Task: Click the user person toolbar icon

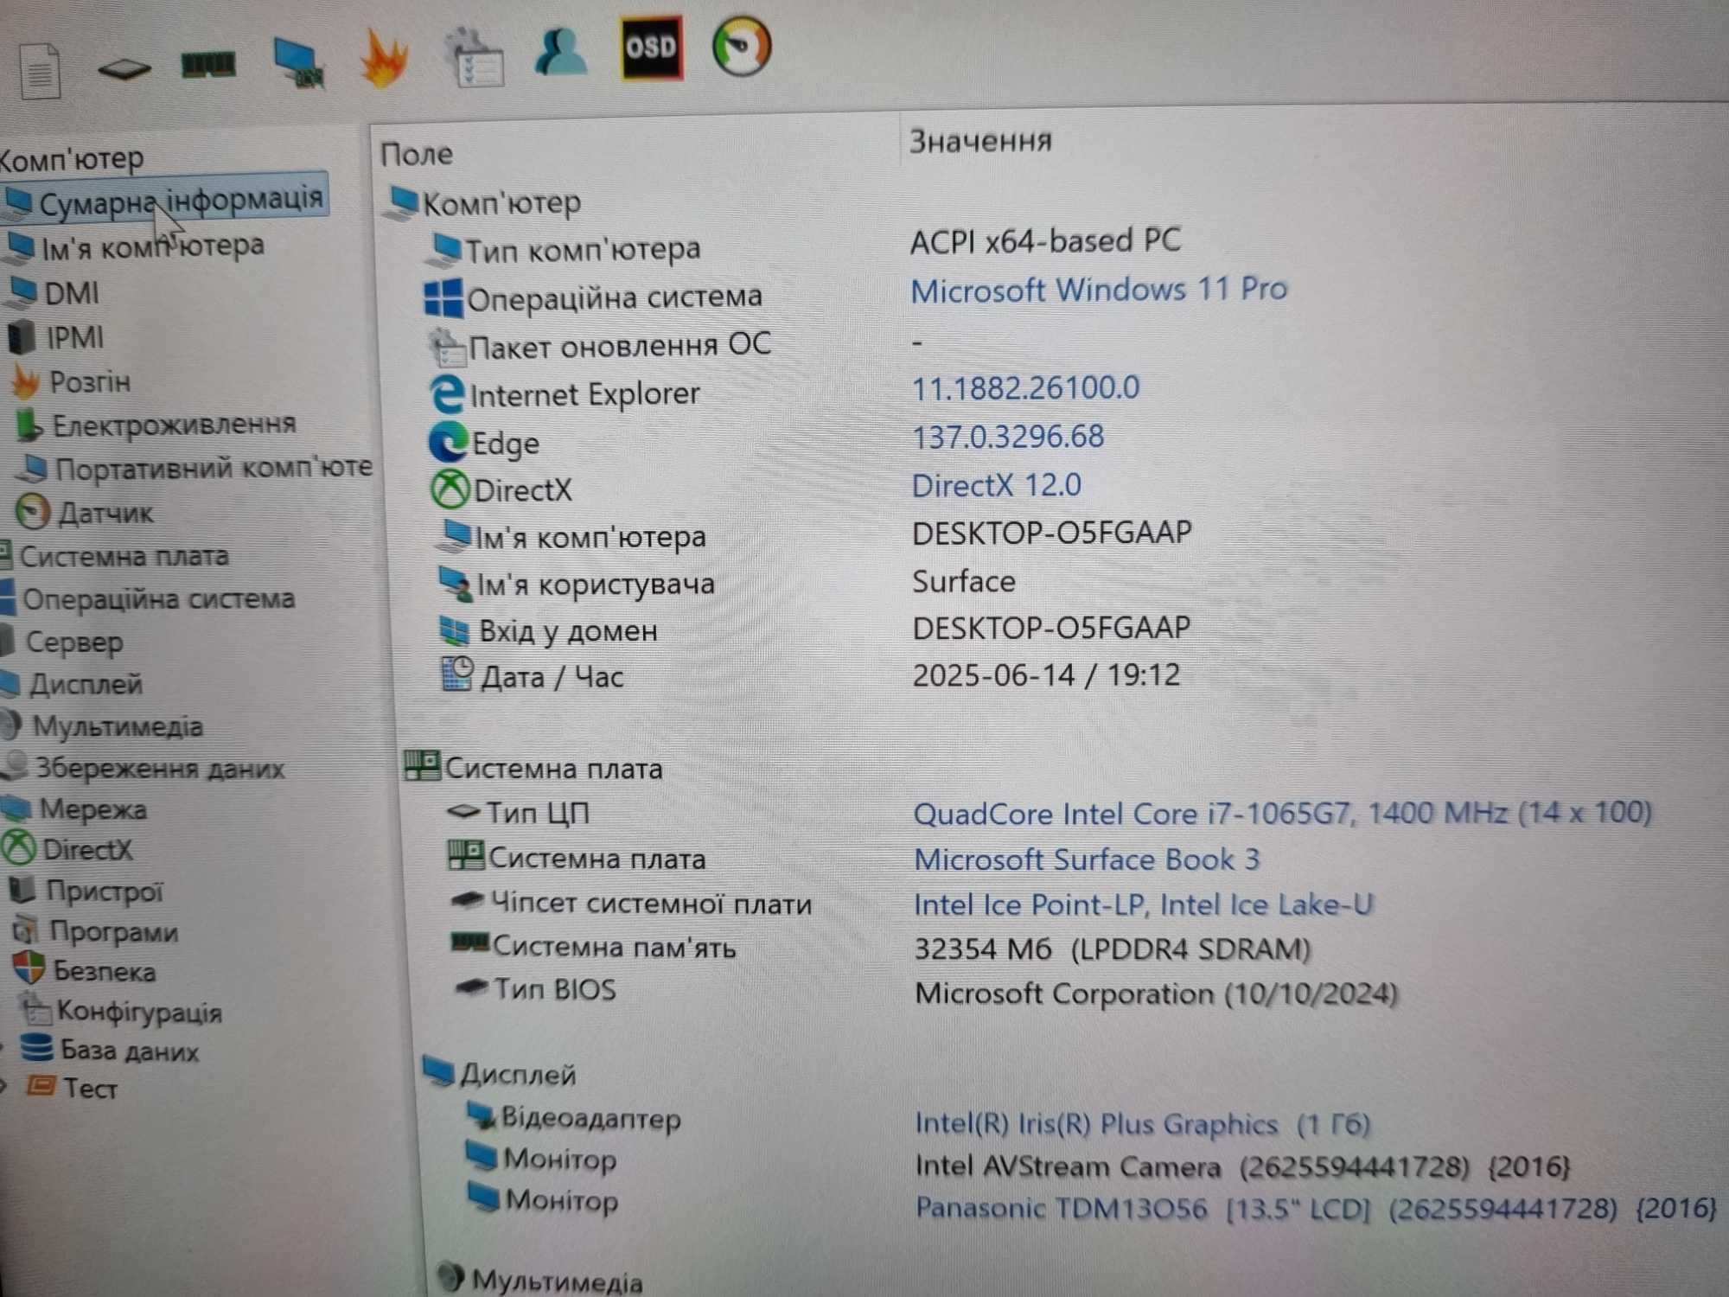Action: click(561, 50)
